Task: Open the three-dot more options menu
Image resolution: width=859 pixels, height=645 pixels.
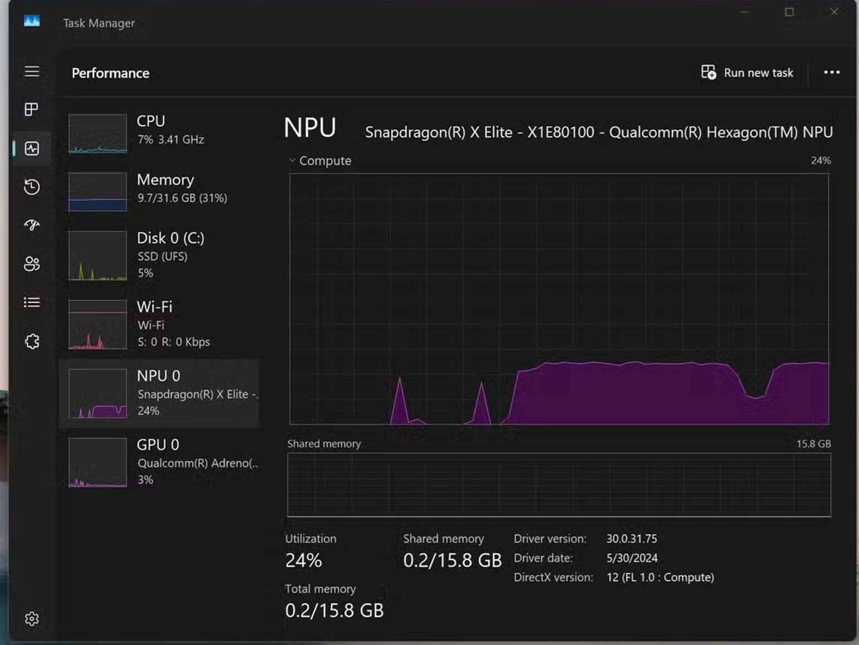Action: coord(832,72)
